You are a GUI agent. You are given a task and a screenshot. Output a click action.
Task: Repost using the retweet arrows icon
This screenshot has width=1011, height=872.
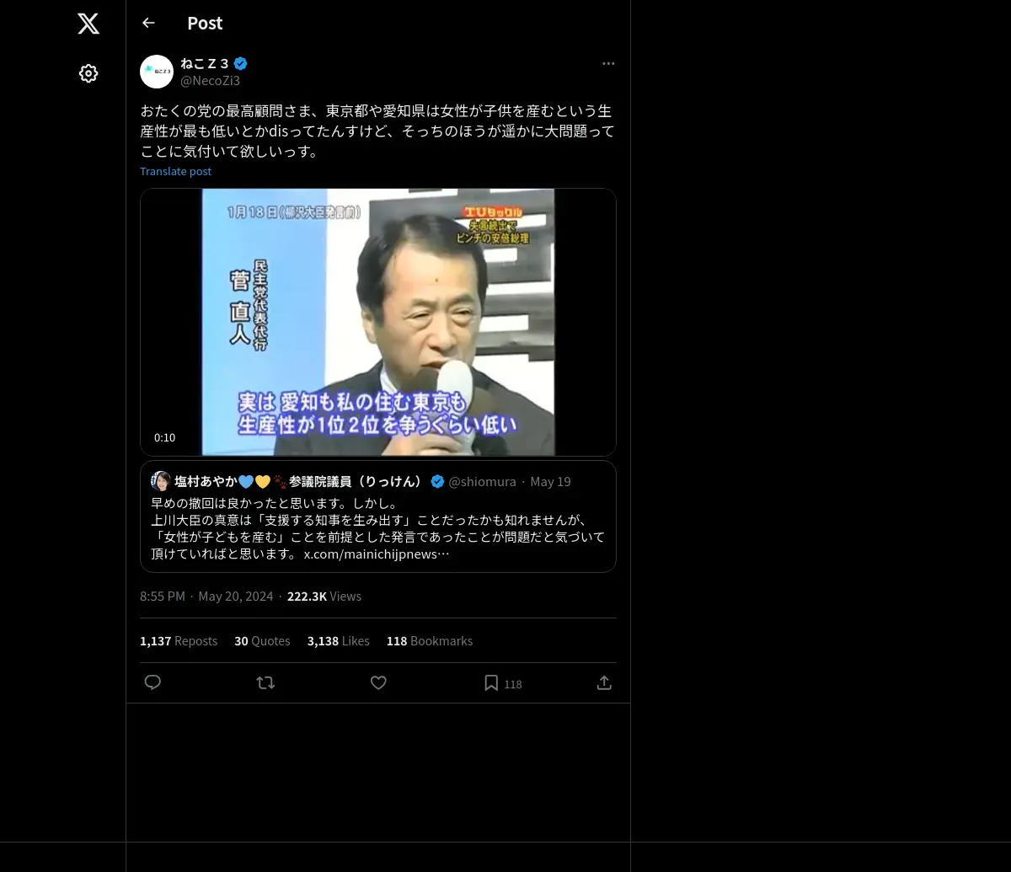pos(265,682)
